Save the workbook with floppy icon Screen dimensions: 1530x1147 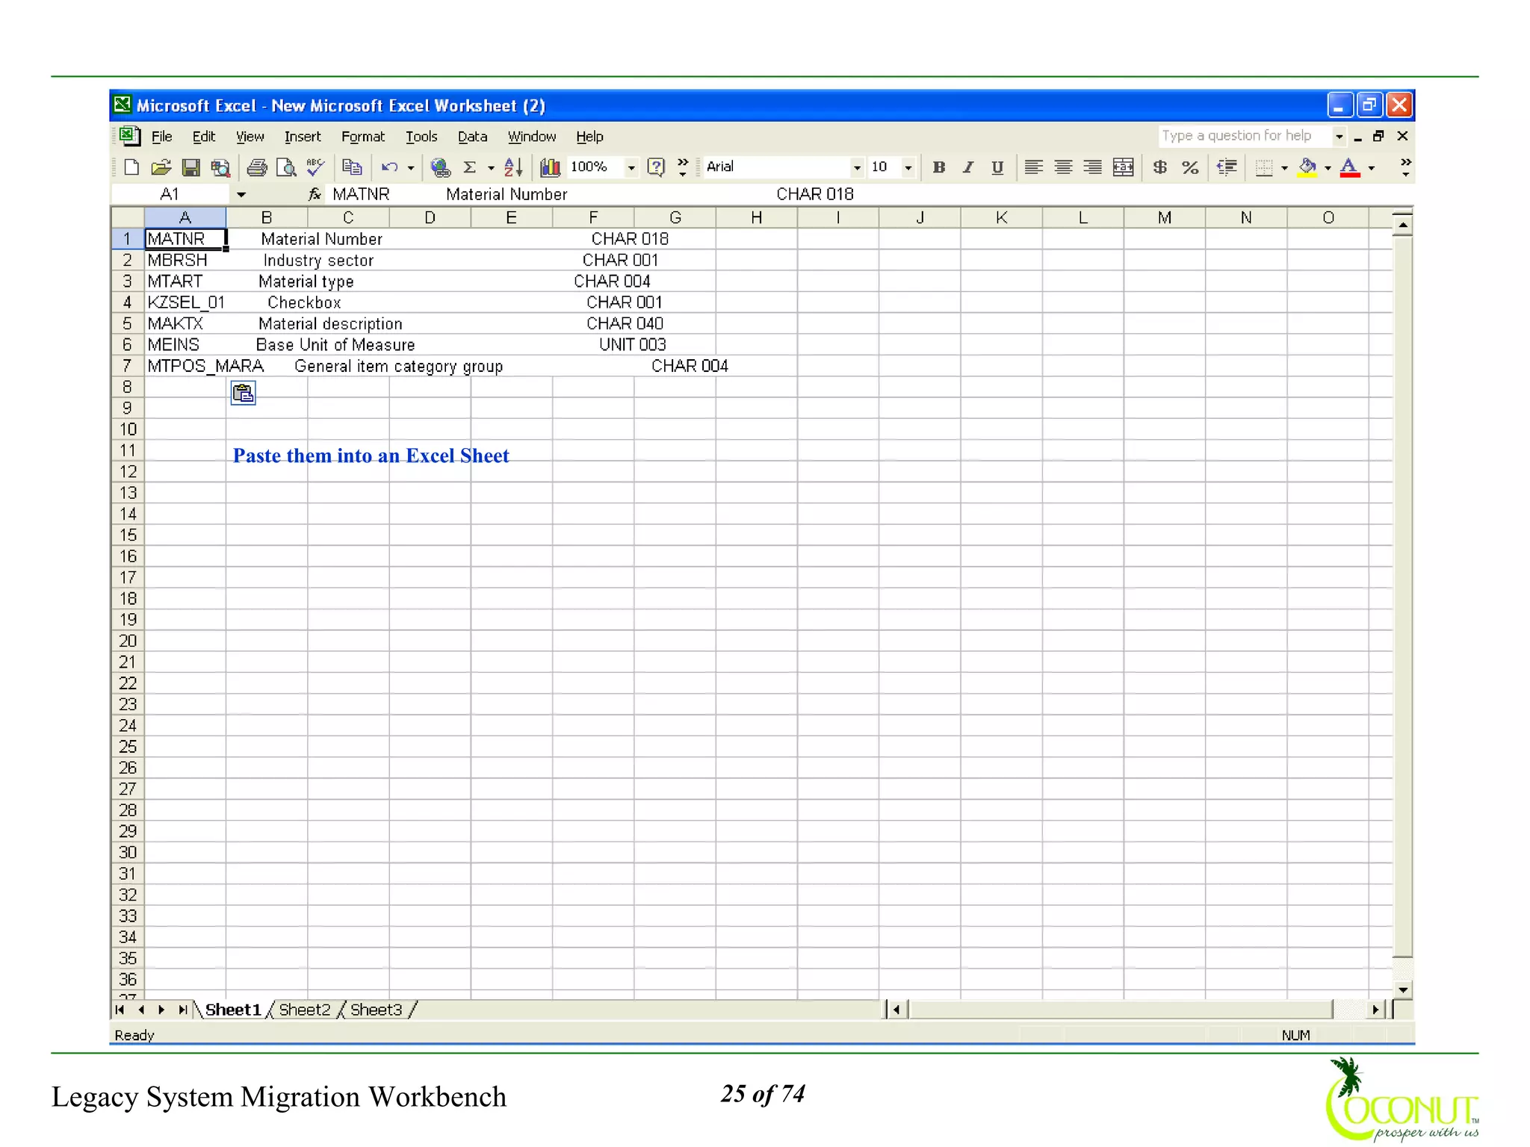191,167
